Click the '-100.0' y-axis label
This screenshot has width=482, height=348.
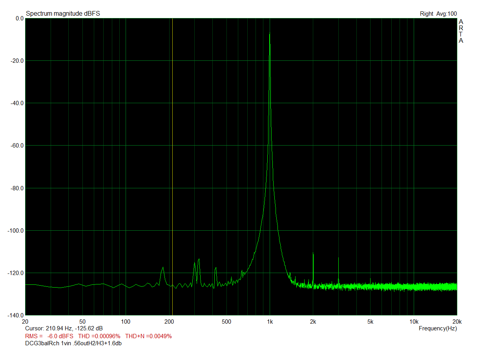[16, 231]
